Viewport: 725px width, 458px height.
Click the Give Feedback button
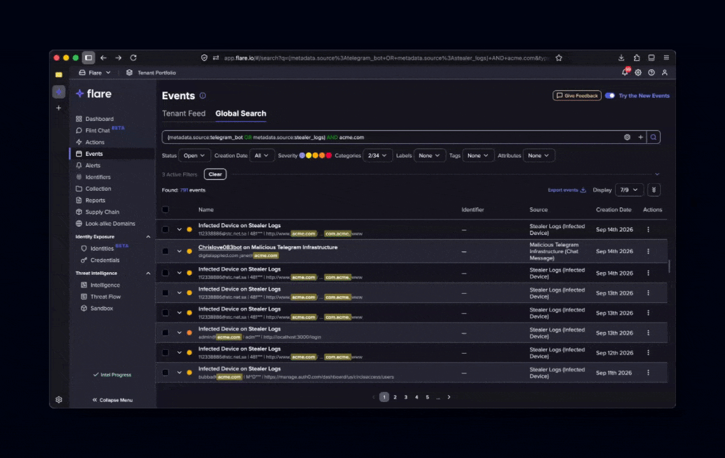pos(577,96)
